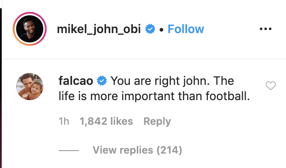Screen dimensions: 286x168
Task: Open mikel_john_obi's story from profile picture
Action: [x=30, y=29]
